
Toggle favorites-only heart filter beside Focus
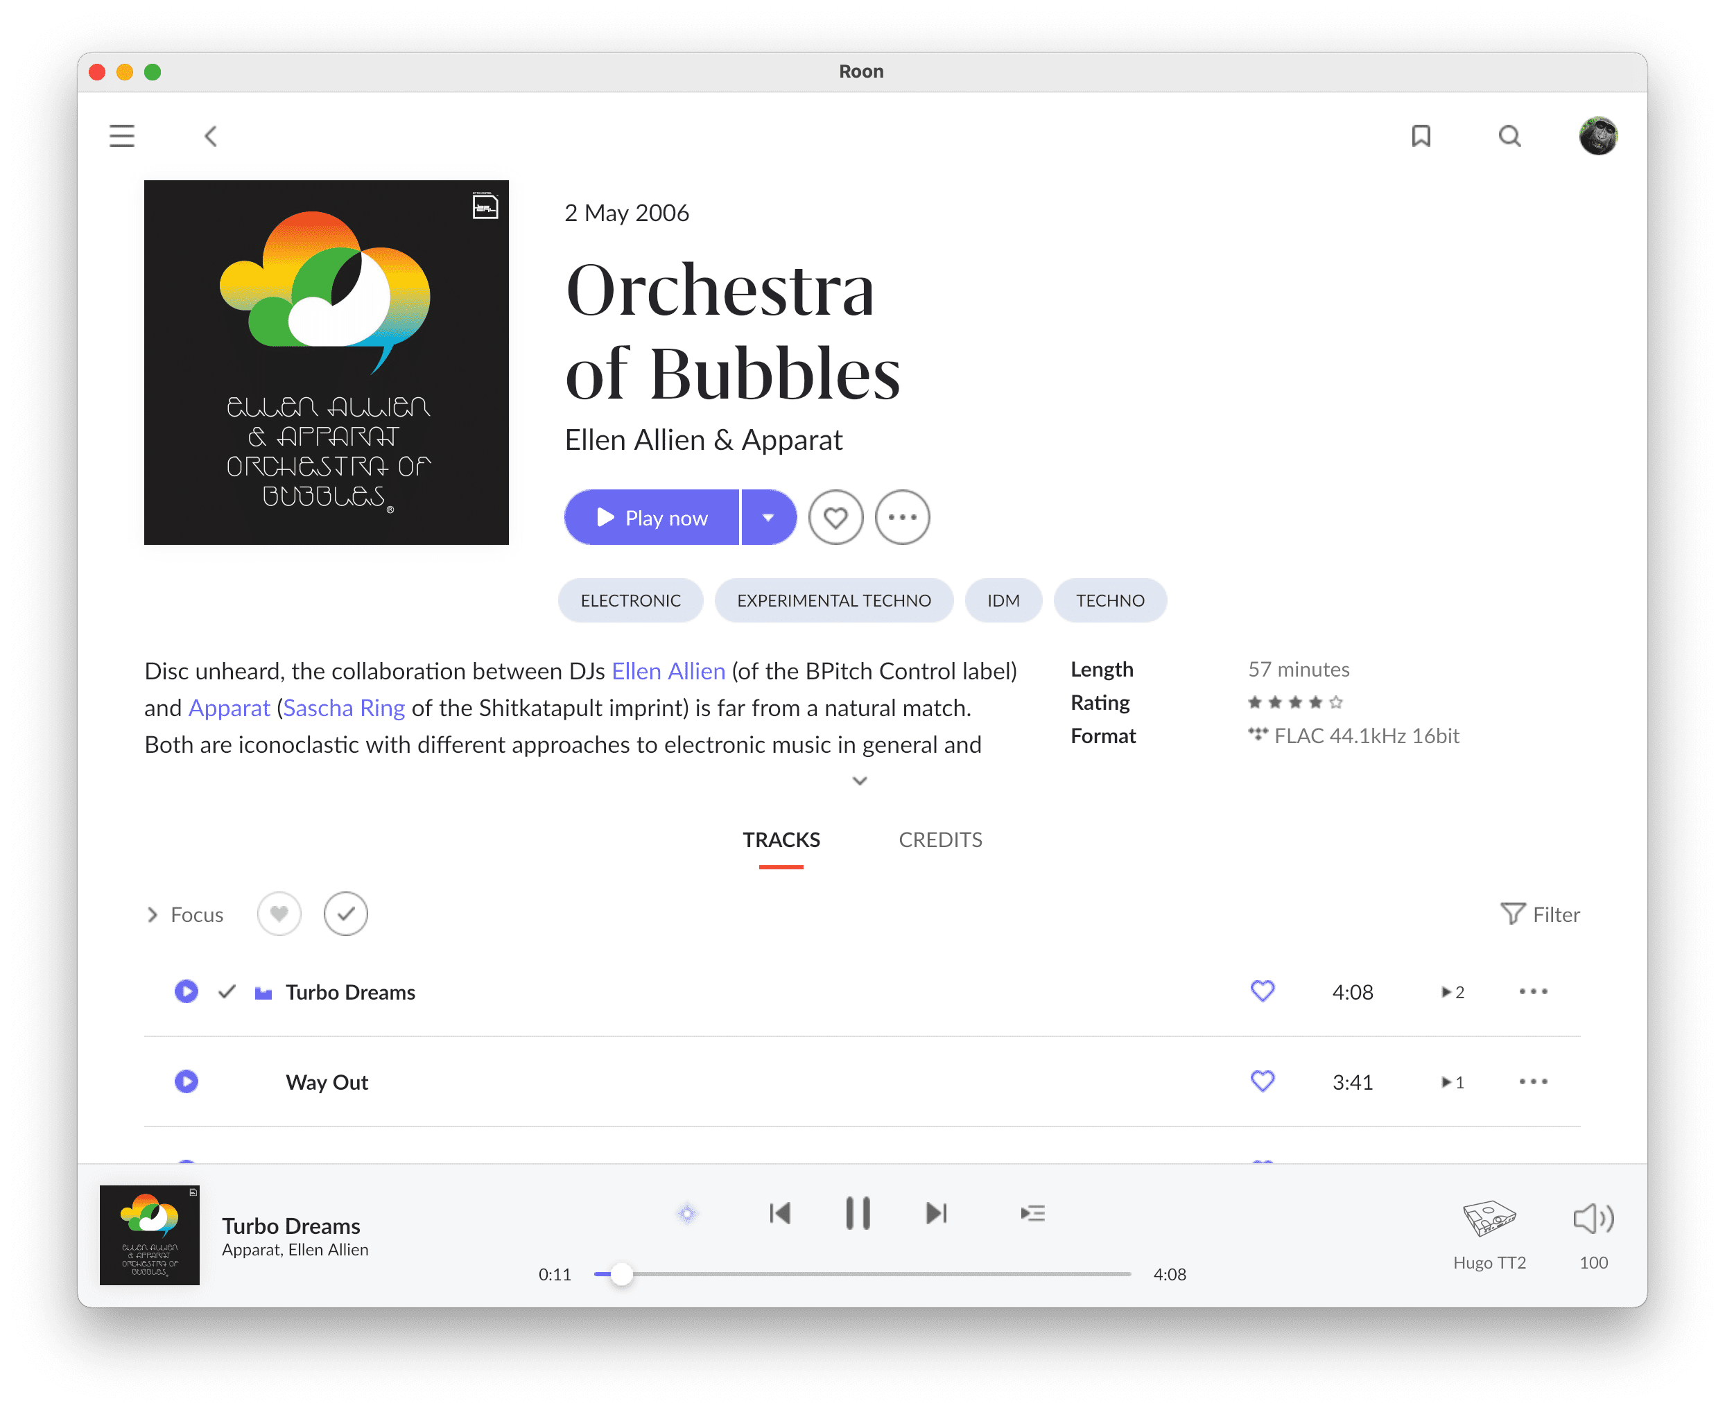(279, 914)
